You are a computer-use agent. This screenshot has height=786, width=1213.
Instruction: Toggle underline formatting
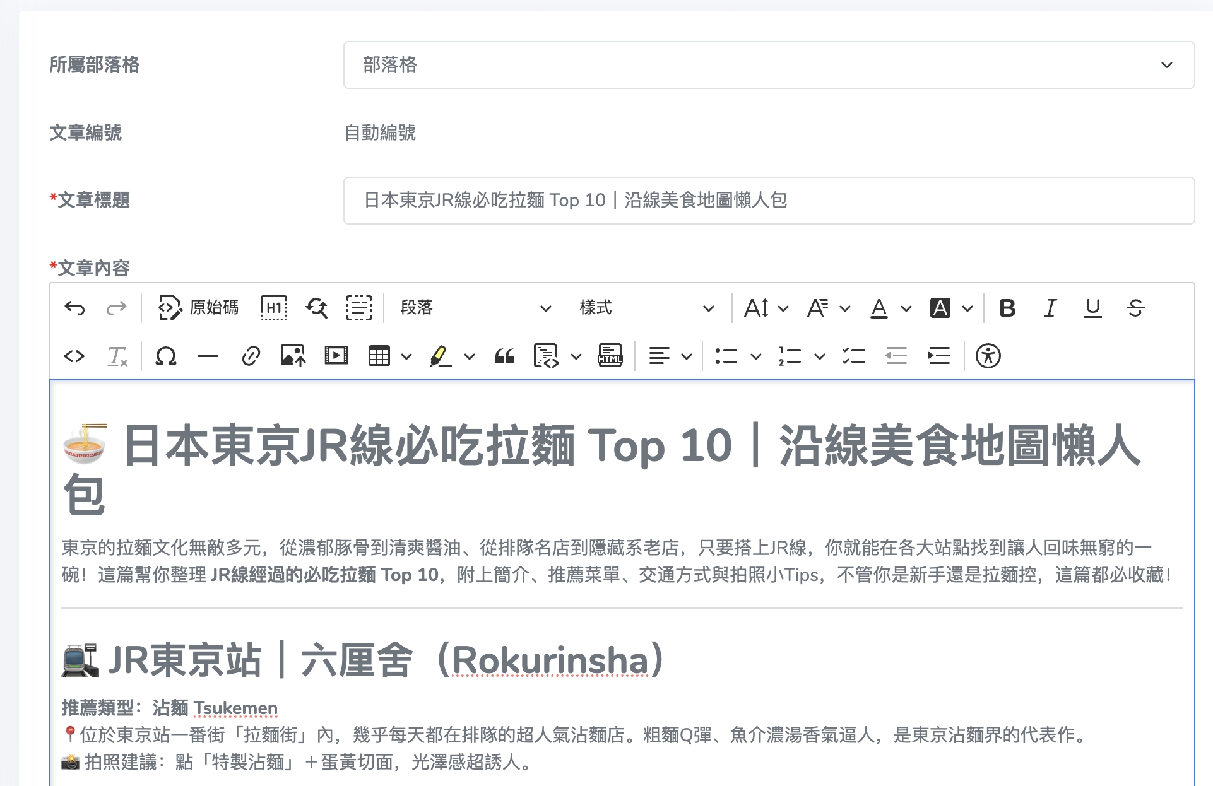1092,308
